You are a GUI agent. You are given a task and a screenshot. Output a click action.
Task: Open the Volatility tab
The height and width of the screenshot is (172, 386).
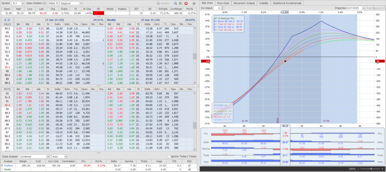pyautogui.click(x=263, y=3)
